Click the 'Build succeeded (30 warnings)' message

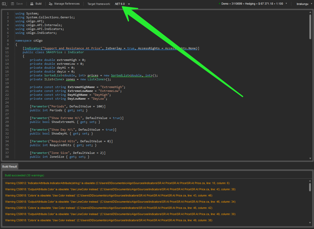coord(24,175)
